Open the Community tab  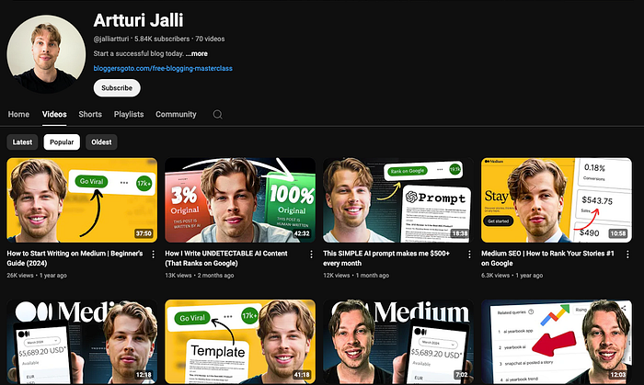176,114
